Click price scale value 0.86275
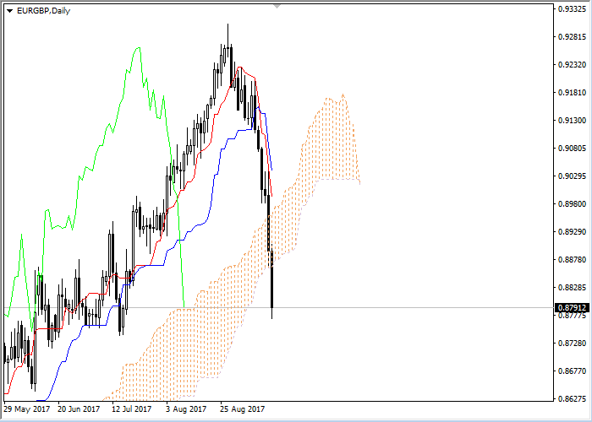 point(573,399)
